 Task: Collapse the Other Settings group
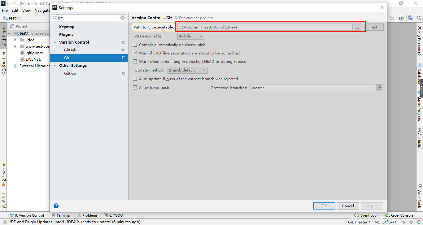(x=55, y=66)
